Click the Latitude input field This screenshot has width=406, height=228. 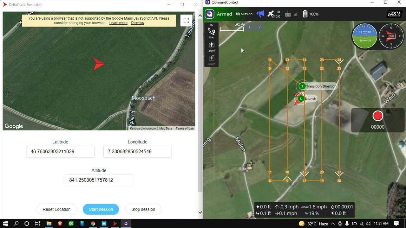[60, 152]
